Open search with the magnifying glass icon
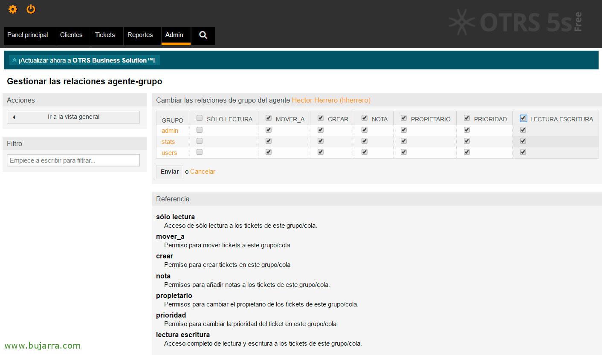The image size is (602, 355). coord(203,35)
